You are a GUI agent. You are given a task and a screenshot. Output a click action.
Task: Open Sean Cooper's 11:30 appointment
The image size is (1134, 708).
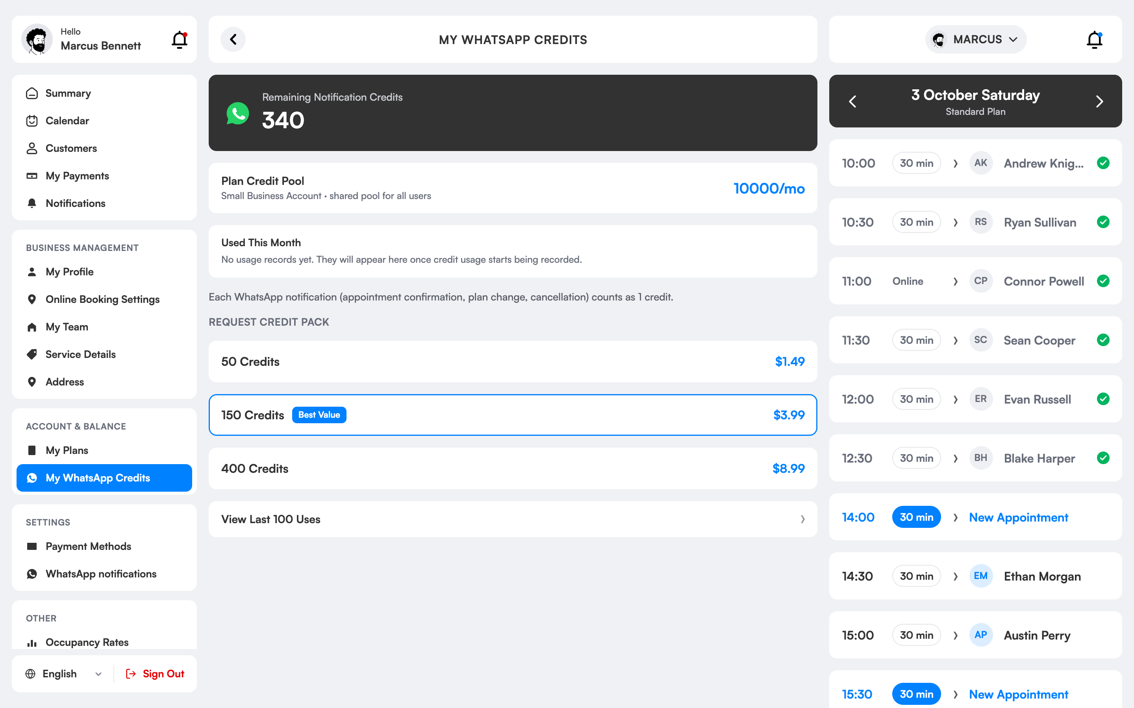(x=975, y=340)
